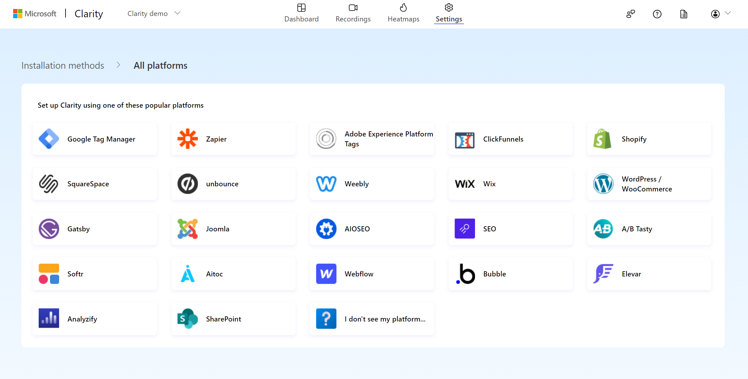Click the Google Tag Manager logo icon
The width and height of the screenshot is (748, 379).
49,139
